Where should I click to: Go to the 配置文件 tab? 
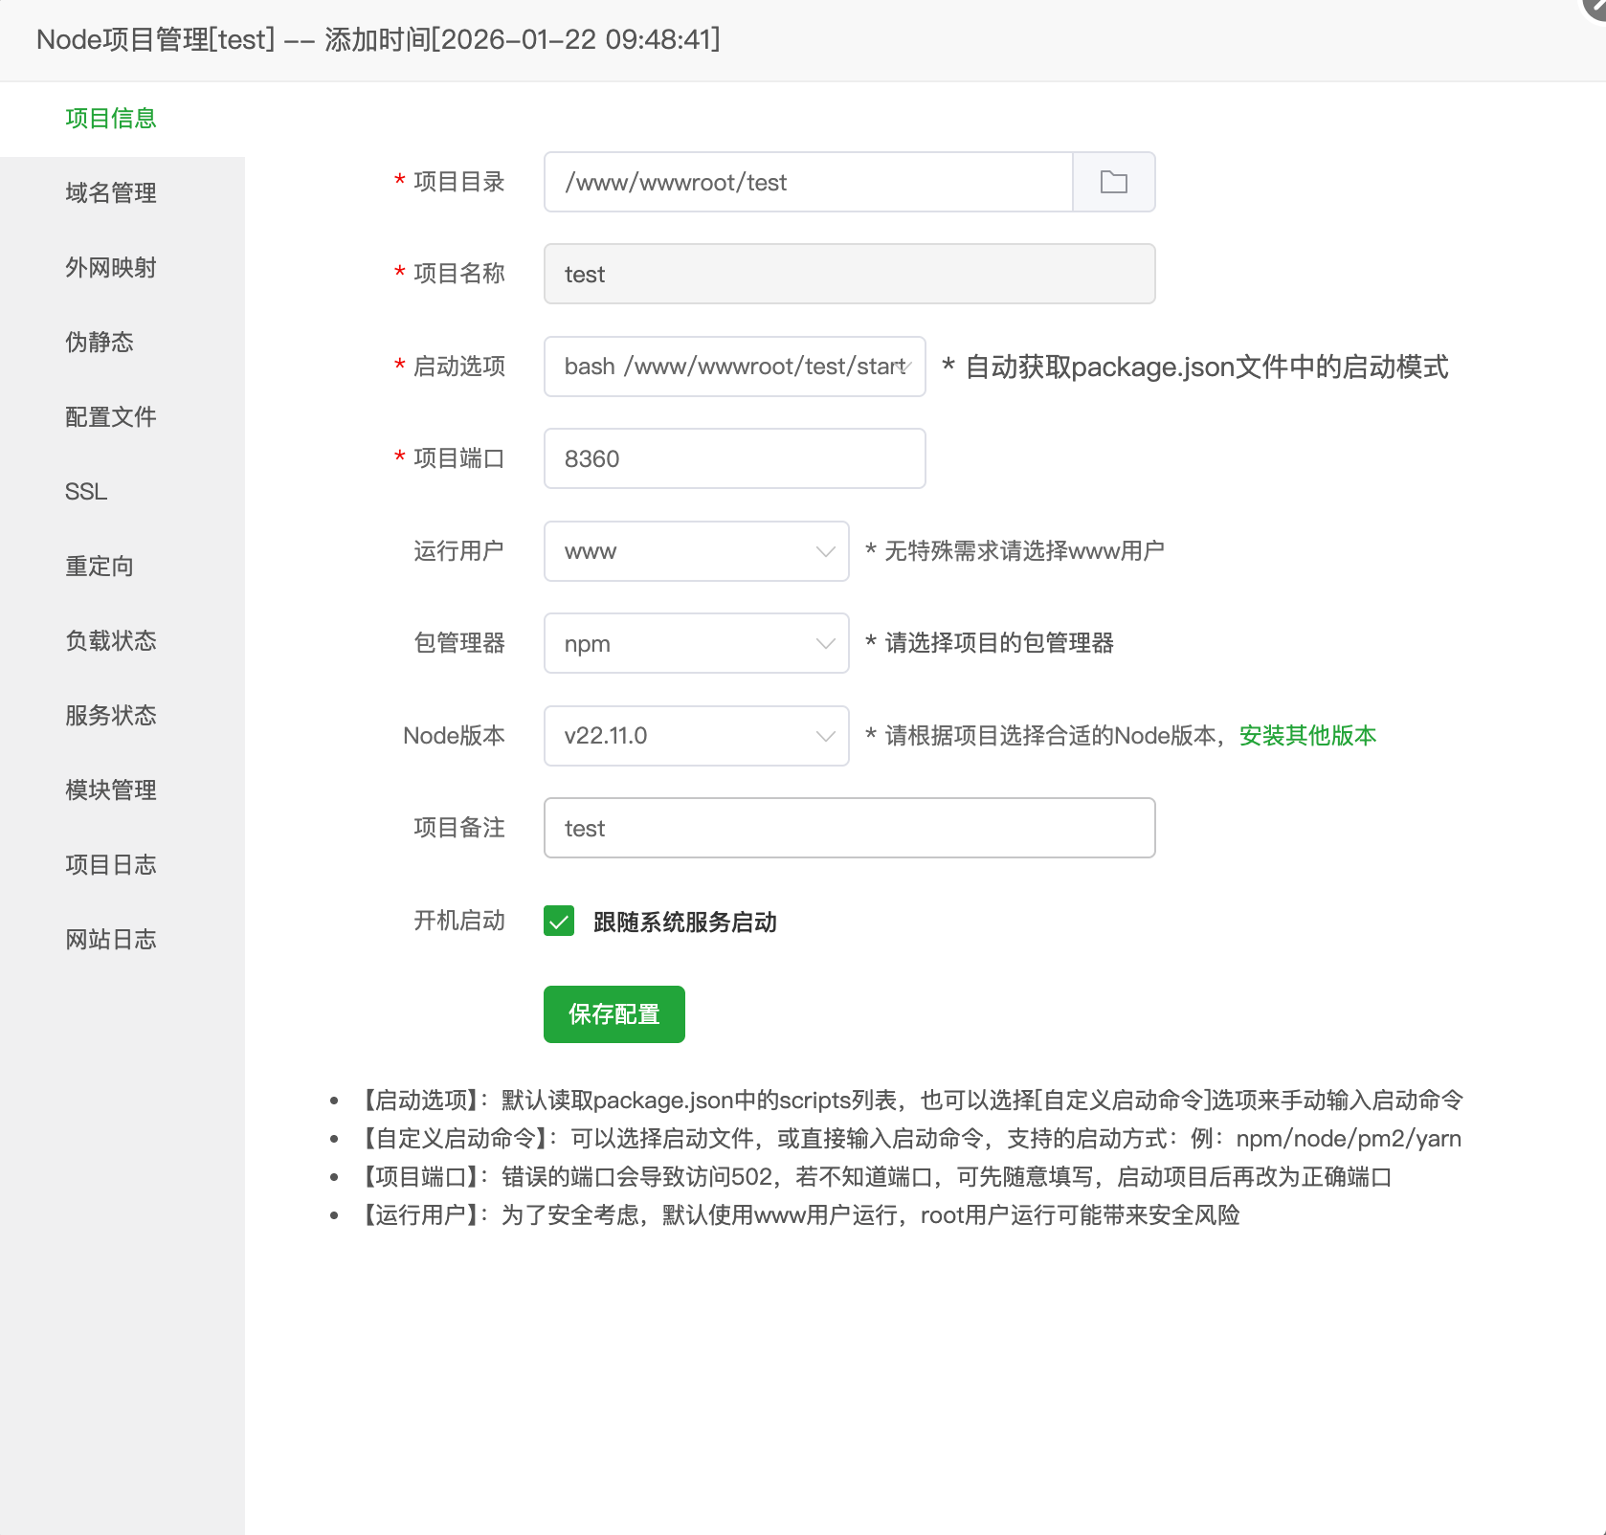point(123,417)
